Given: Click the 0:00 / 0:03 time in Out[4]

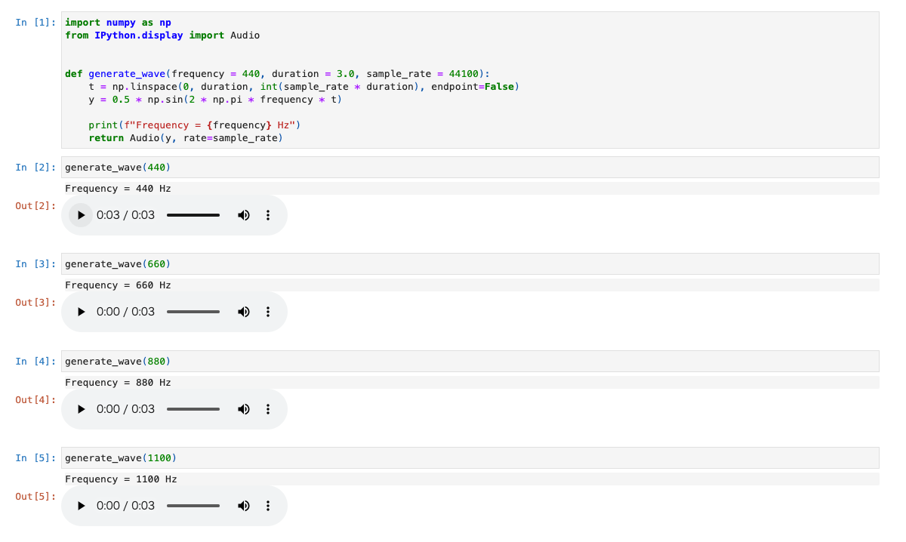Looking at the screenshot, I should point(125,409).
